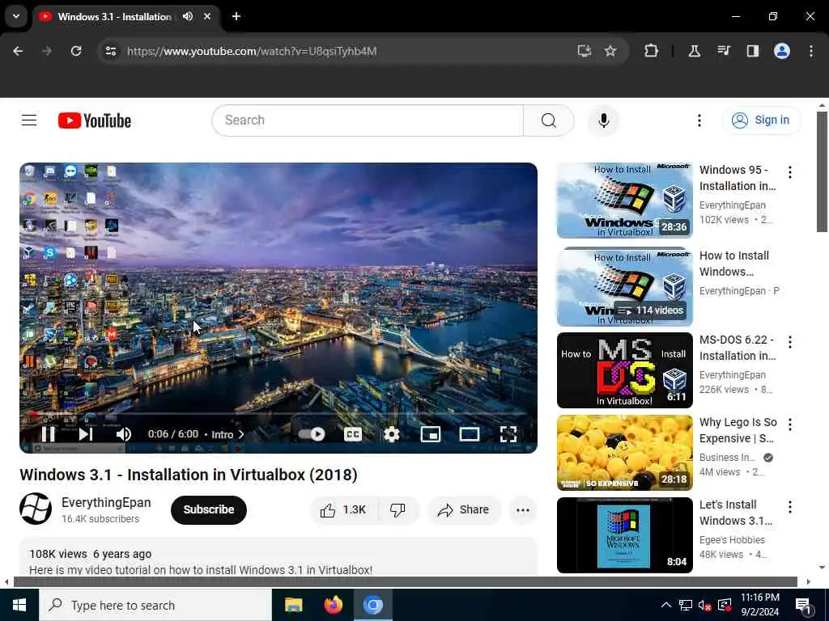Open more actions ellipsis below video
This screenshot has width=829, height=621.
523,509
